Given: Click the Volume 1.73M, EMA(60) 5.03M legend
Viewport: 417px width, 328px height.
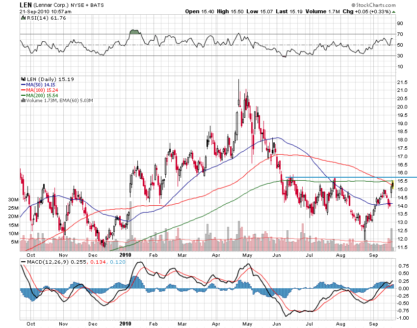Looking at the screenshot, I should click(59, 100).
